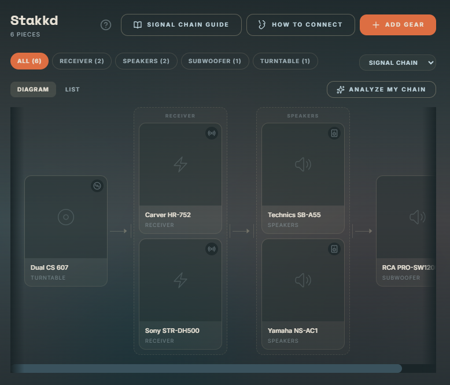Switch to List view

[72, 89]
